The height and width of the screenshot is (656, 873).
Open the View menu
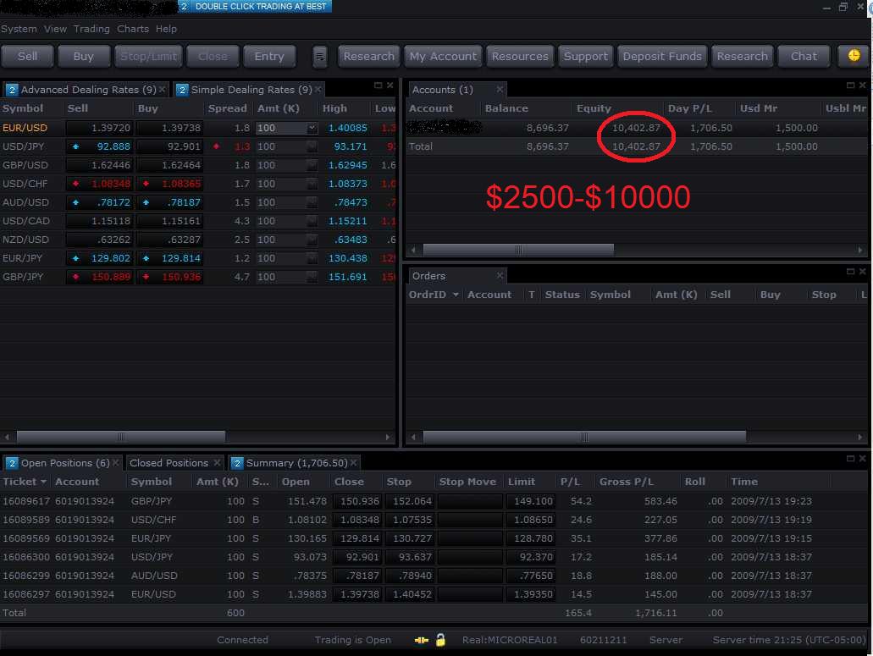55,29
